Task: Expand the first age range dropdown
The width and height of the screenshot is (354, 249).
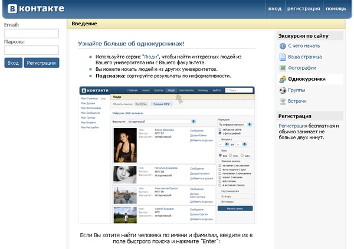Action: (224, 144)
